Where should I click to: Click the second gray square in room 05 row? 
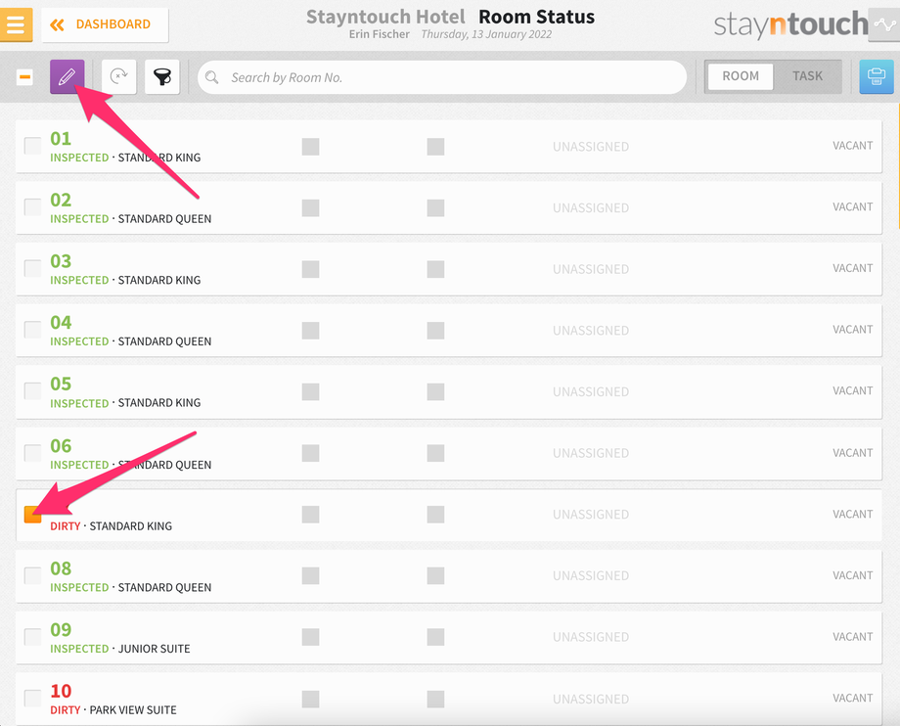[x=435, y=392]
